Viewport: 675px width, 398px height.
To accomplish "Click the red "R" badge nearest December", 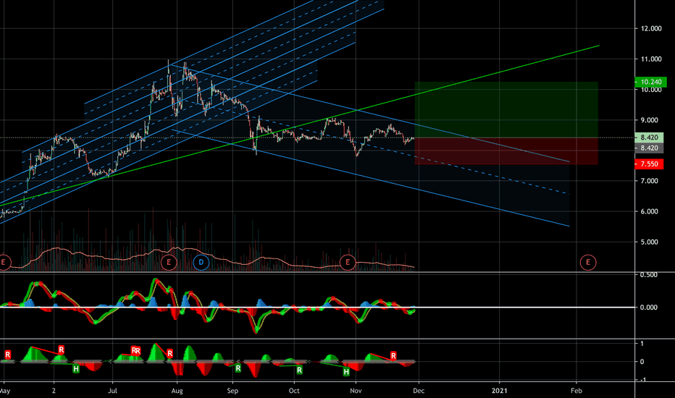I will [393, 356].
